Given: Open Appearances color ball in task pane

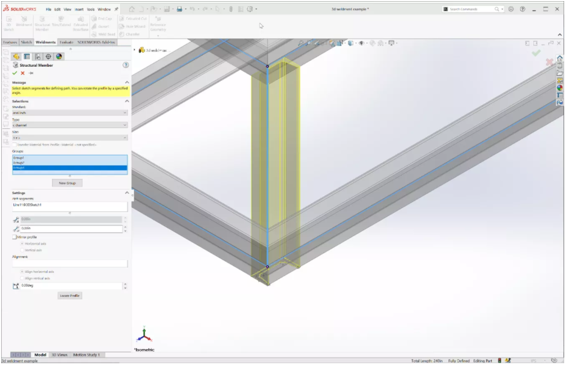Looking at the screenshot, I should pyautogui.click(x=559, y=88).
